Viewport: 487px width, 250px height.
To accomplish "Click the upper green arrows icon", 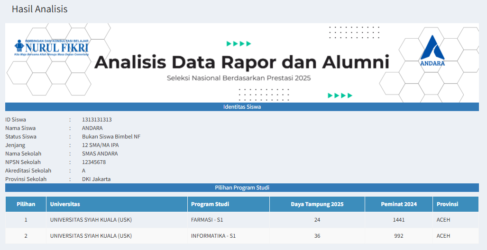I will tap(239, 44).
